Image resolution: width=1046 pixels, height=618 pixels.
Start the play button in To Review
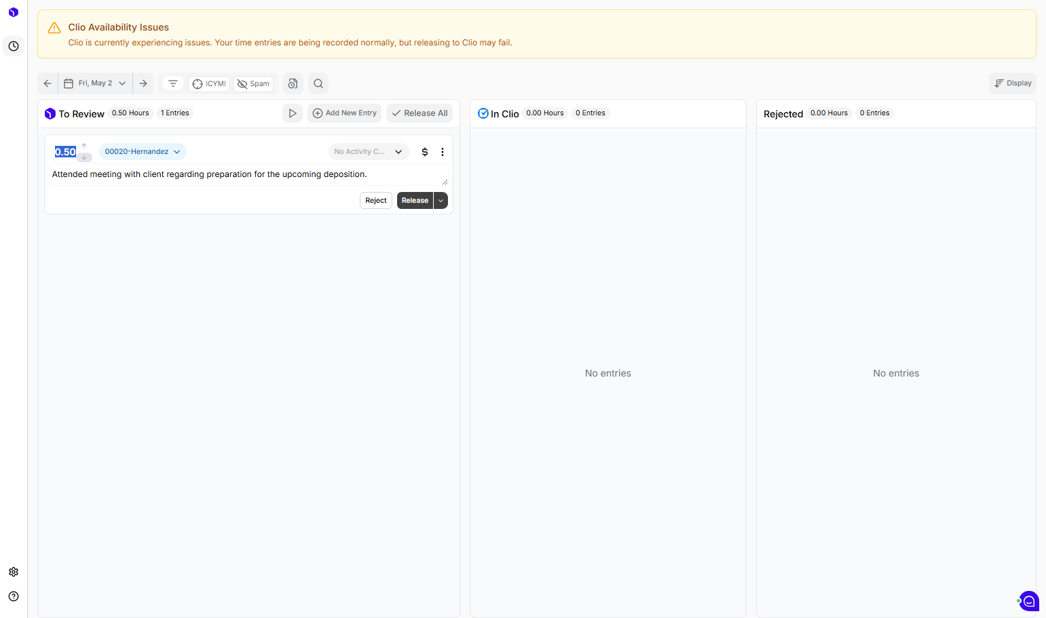coord(293,113)
